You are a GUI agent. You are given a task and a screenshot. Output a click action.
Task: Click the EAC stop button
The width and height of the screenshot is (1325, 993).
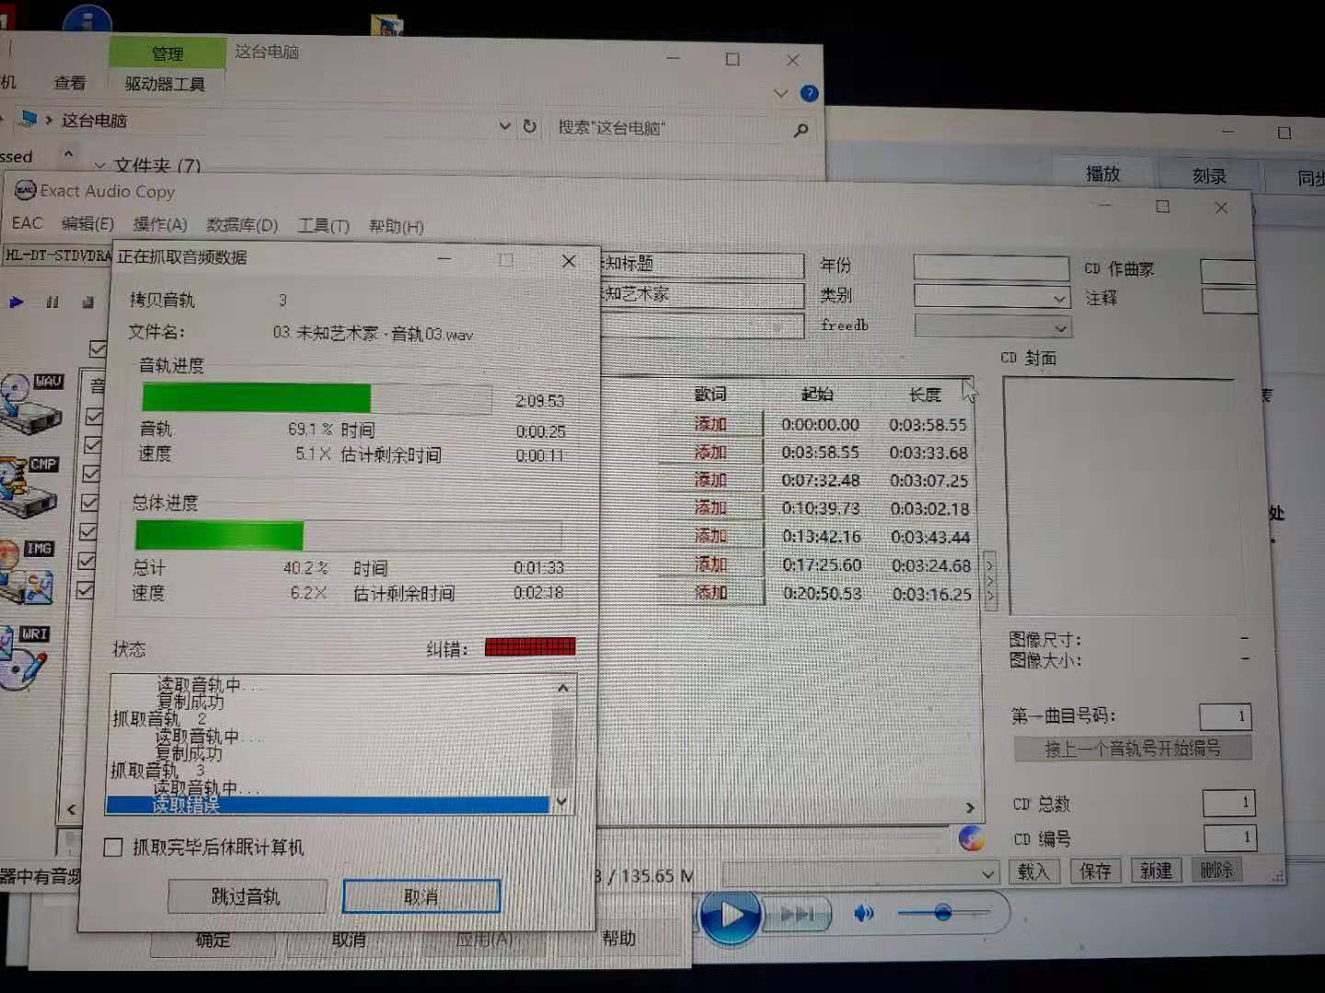(87, 302)
